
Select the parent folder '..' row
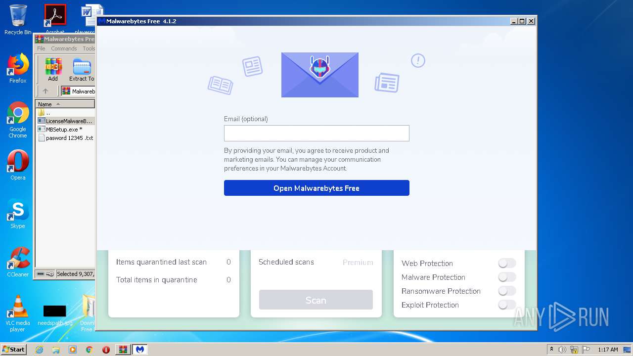point(65,113)
